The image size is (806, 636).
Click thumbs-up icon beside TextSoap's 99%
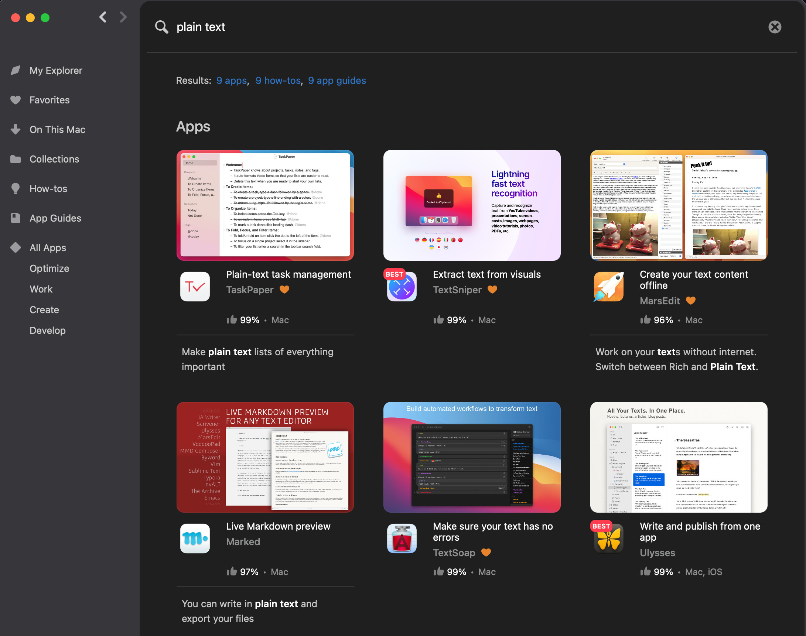point(438,571)
